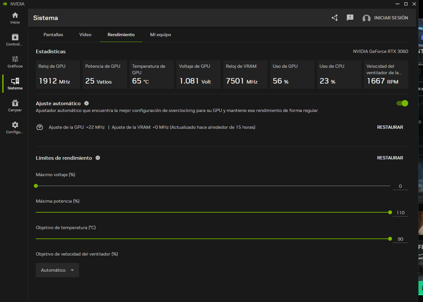Click the Reloj de VRAM stat card
The width and height of the screenshot is (423, 302).
coord(245,75)
